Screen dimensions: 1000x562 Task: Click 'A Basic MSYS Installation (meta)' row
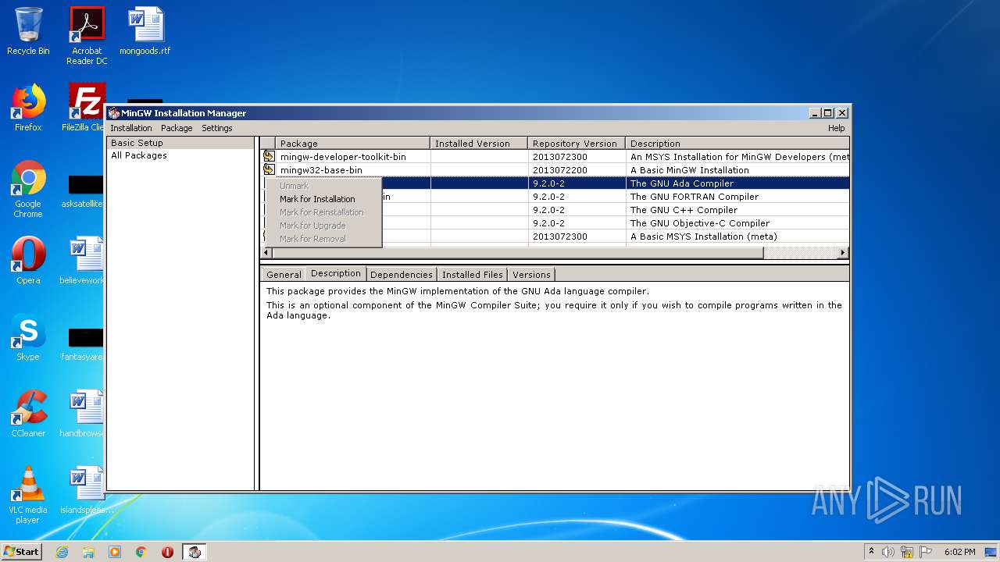click(x=555, y=237)
